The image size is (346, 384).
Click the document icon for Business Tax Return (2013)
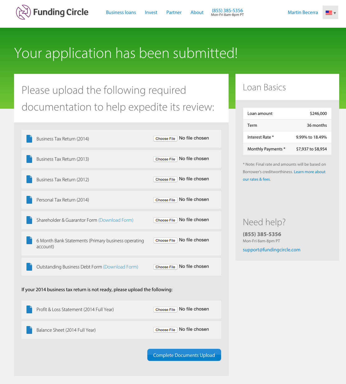click(29, 159)
